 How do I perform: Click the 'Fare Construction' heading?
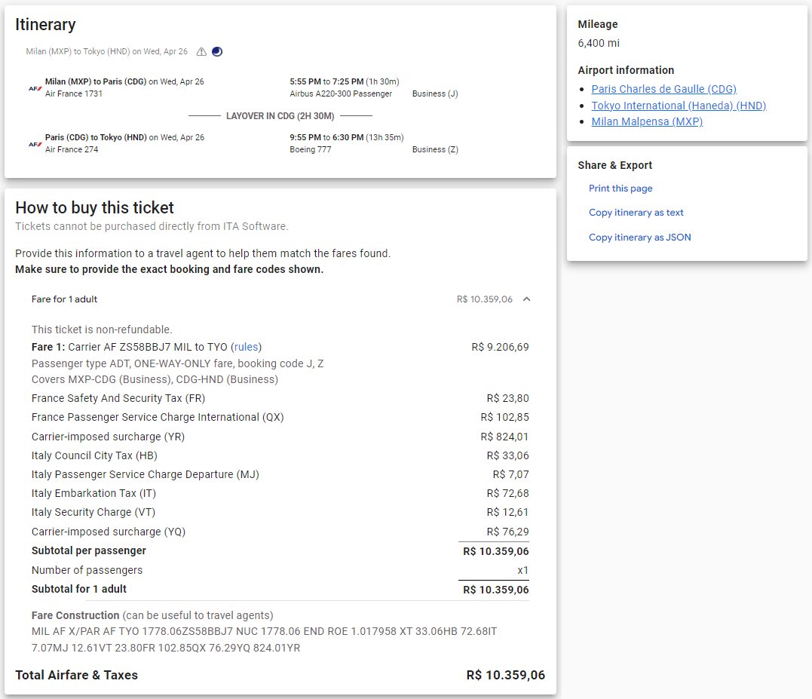pyautogui.click(x=75, y=615)
